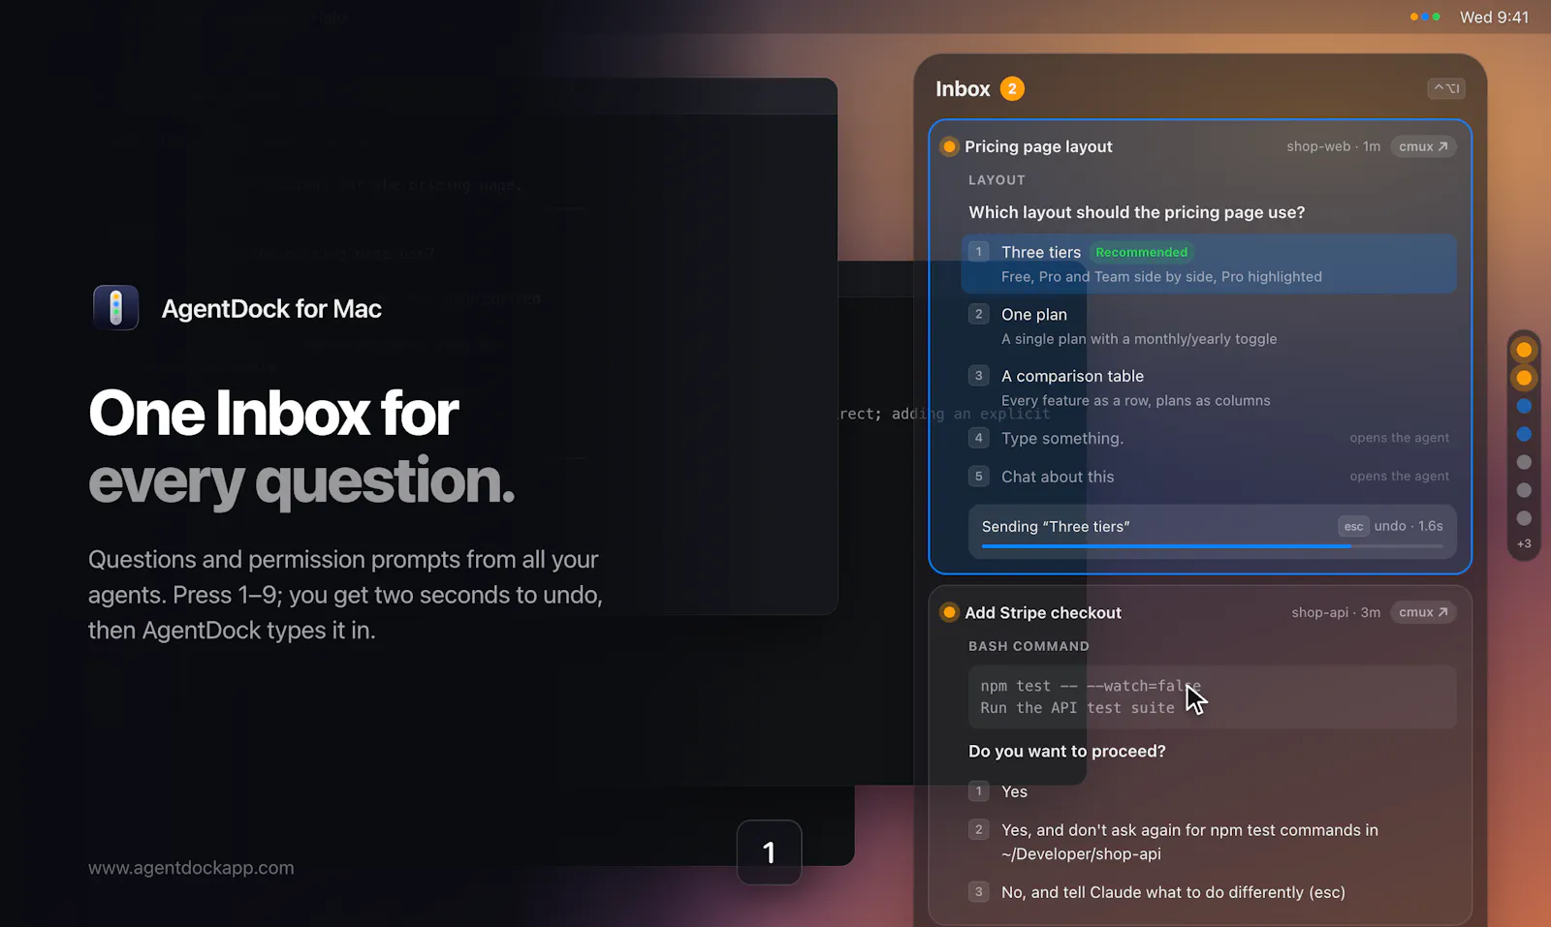Viewport: 1551px width, 927px height.
Task: Click the orange status dot next to Add Stripe checkout
Action: tap(949, 612)
